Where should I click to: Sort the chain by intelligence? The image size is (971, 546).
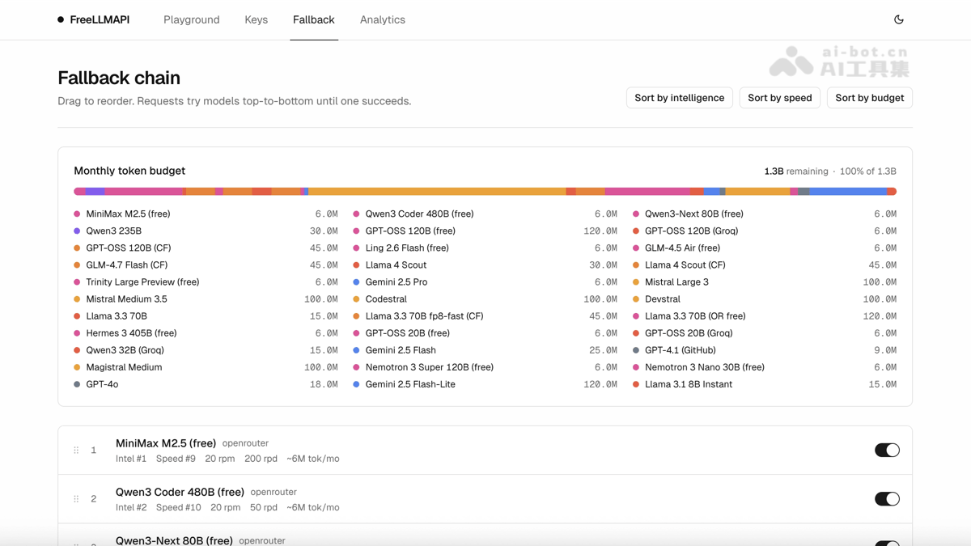[680, 98]
